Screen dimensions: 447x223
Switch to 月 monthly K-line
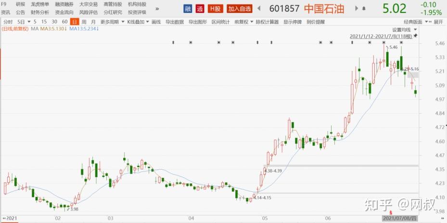tap(93, 22)
